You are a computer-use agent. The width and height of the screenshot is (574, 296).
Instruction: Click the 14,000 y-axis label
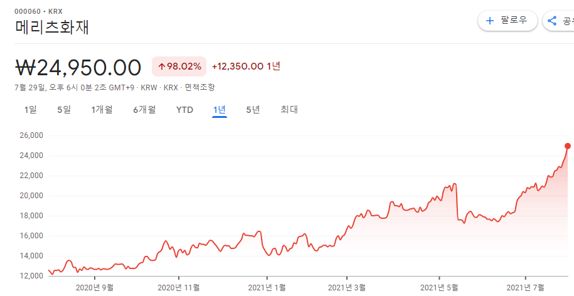(x=31, y=256)
